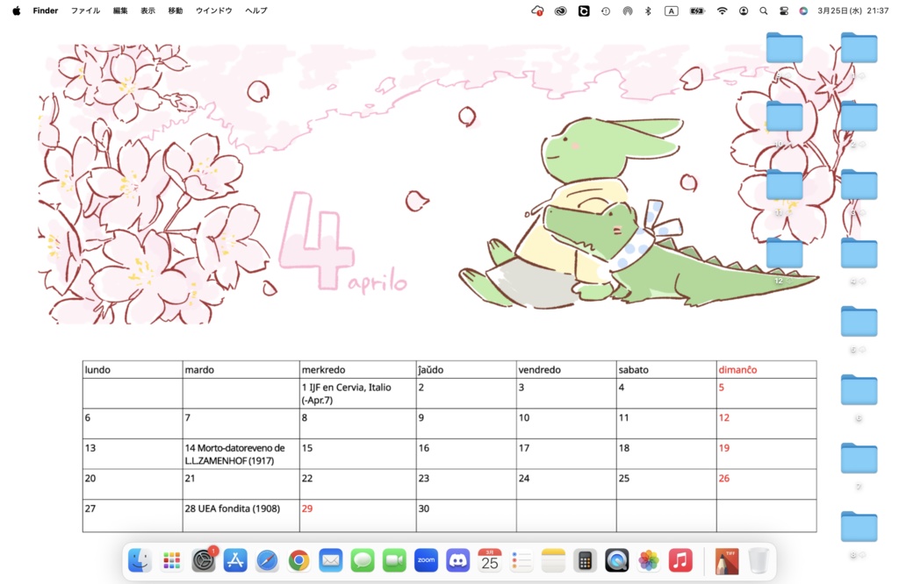
Task: Open the Wi-Fi status menu
Action: [723, 11]
